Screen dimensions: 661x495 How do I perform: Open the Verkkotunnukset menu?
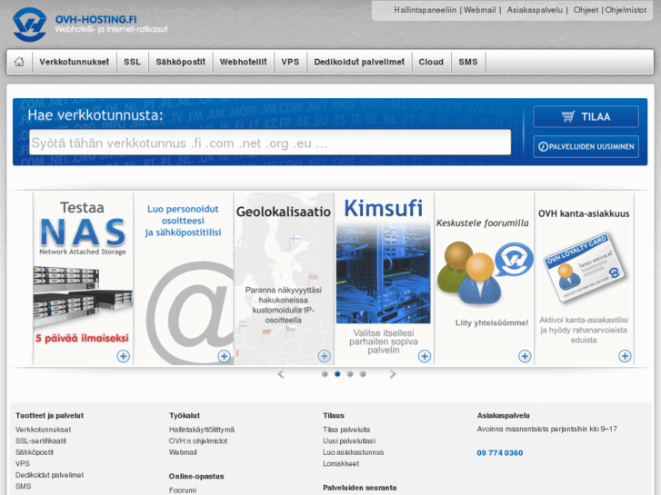coord(75,62)
